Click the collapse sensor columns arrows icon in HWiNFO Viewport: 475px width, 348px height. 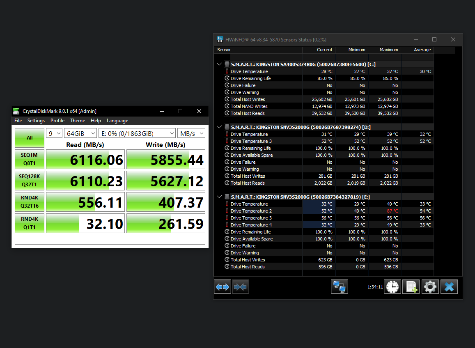[240, 287]
